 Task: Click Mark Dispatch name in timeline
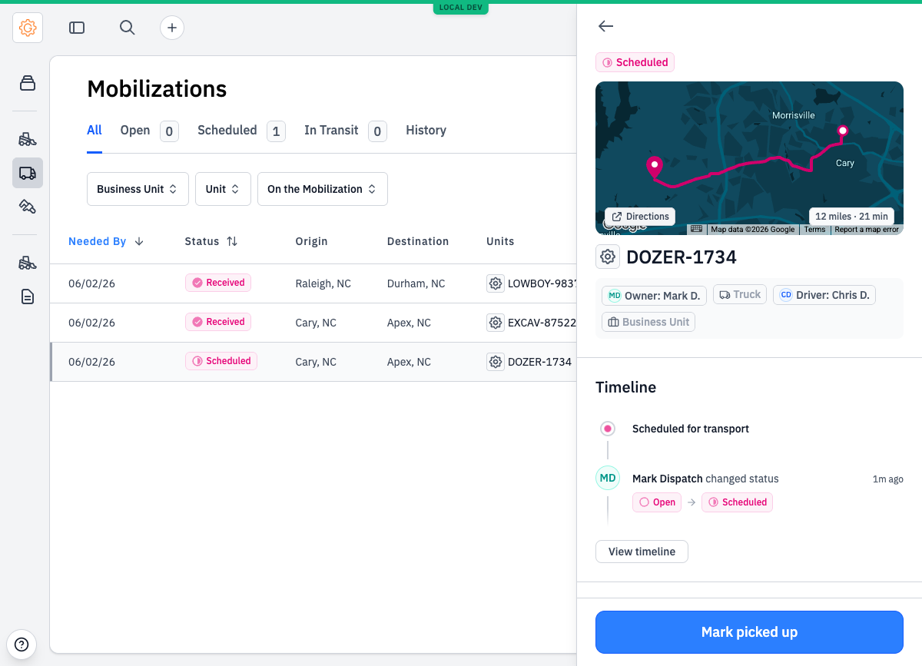click(668, 479)
